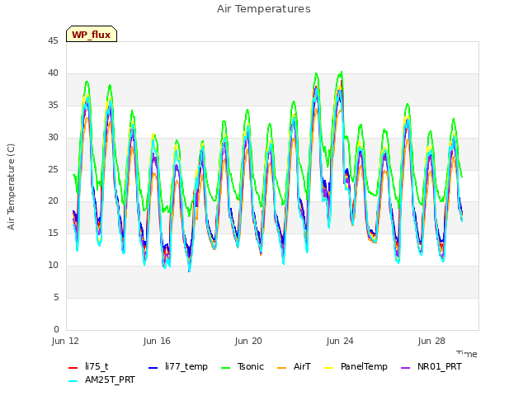Viewport: 528px width, 396px height.
Task: Click the 5 y-axis tick label
Action: (x=56, y=297)
